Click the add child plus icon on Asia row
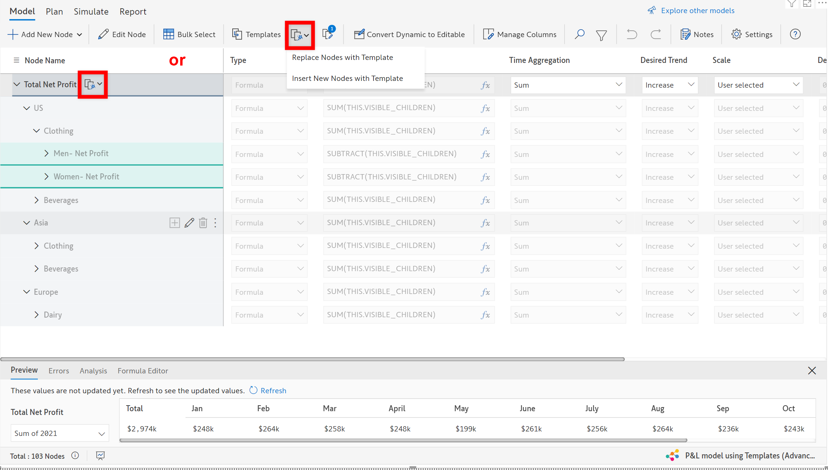 (x=175, y=223)
